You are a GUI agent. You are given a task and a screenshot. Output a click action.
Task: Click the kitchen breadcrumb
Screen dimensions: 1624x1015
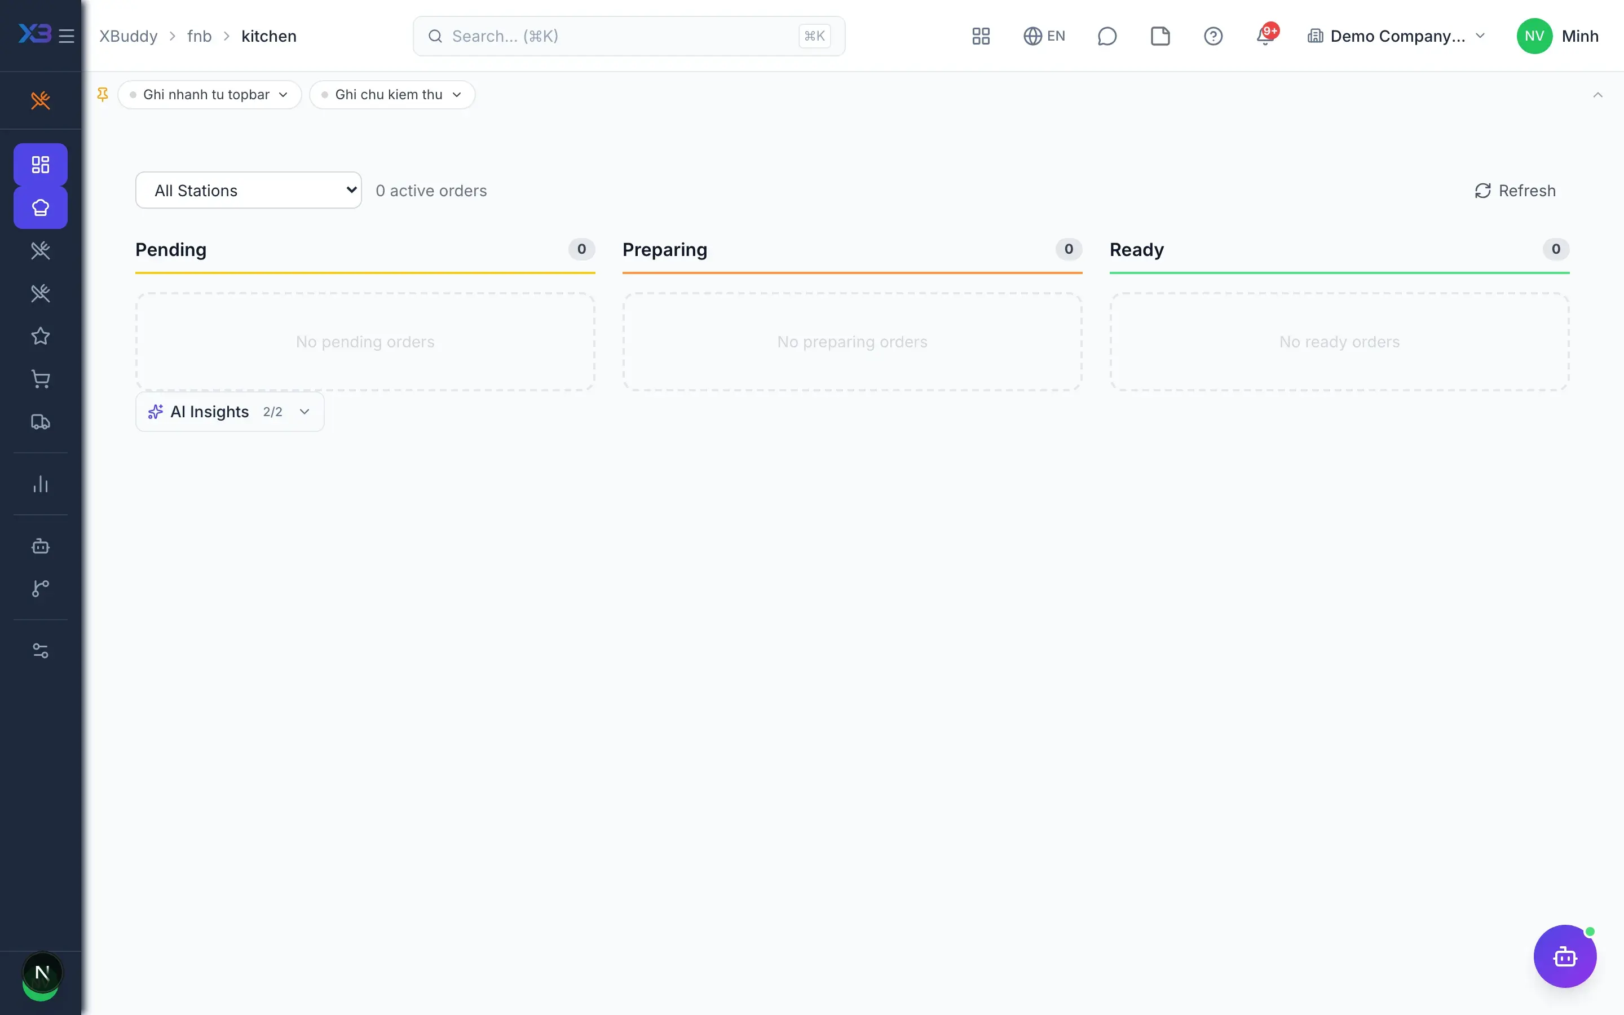click(x=268, y=36)
